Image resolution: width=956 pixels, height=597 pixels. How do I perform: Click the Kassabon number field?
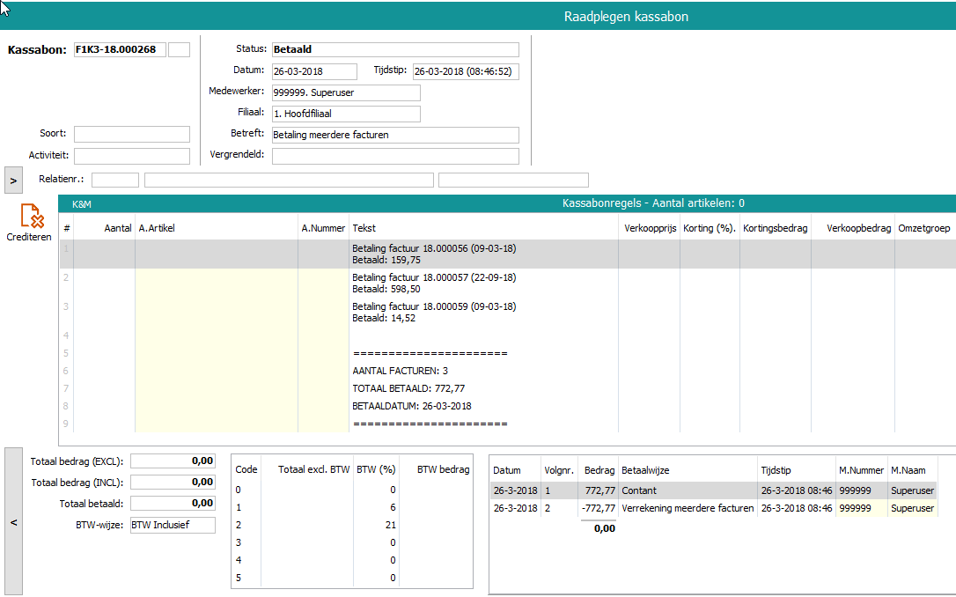pyautogui.click(x=120, y=49)
